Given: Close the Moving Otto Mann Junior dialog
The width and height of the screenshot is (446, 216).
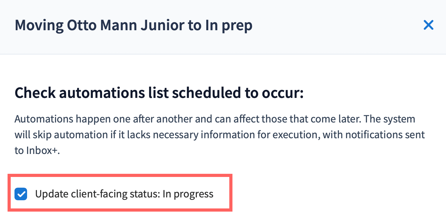Looking at the screenshot, I should 428,25.
